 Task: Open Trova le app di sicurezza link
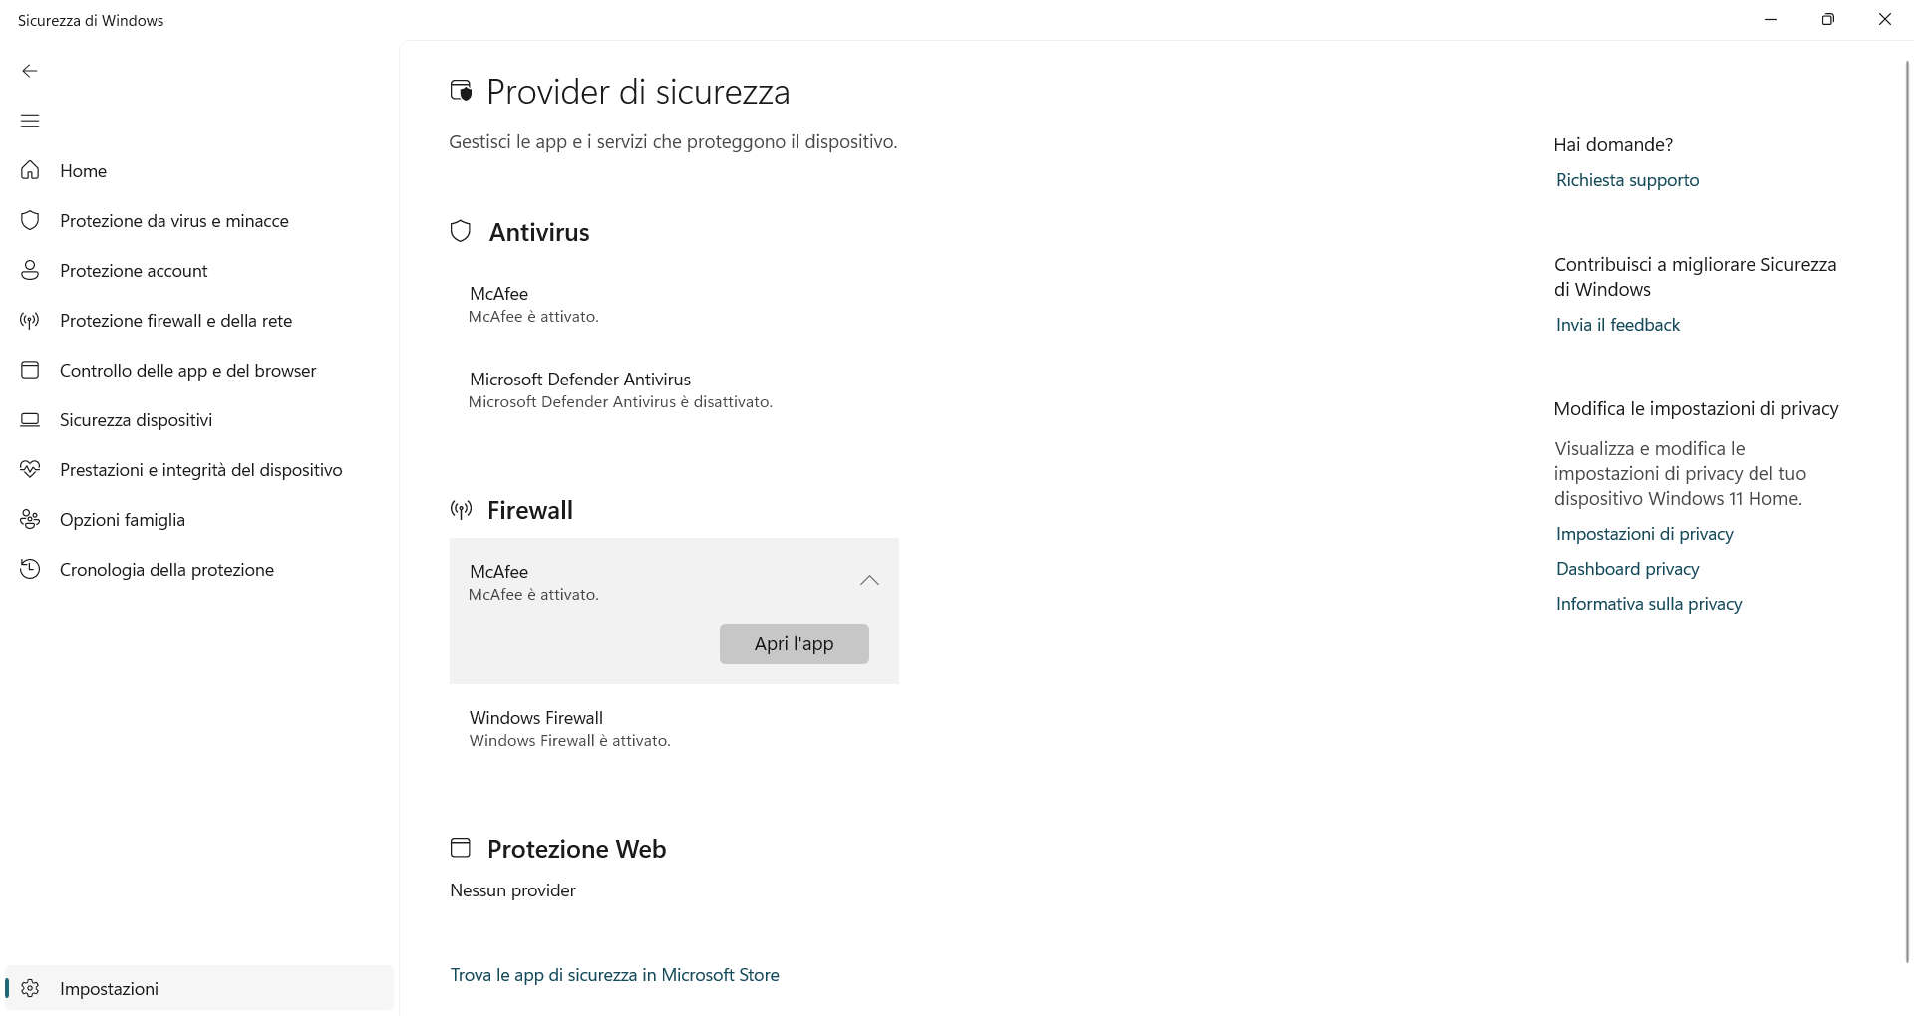[614, 975]
